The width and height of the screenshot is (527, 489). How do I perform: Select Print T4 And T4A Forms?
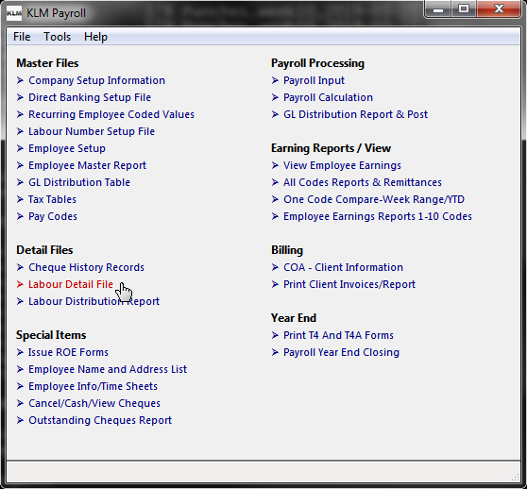[338, 335]
